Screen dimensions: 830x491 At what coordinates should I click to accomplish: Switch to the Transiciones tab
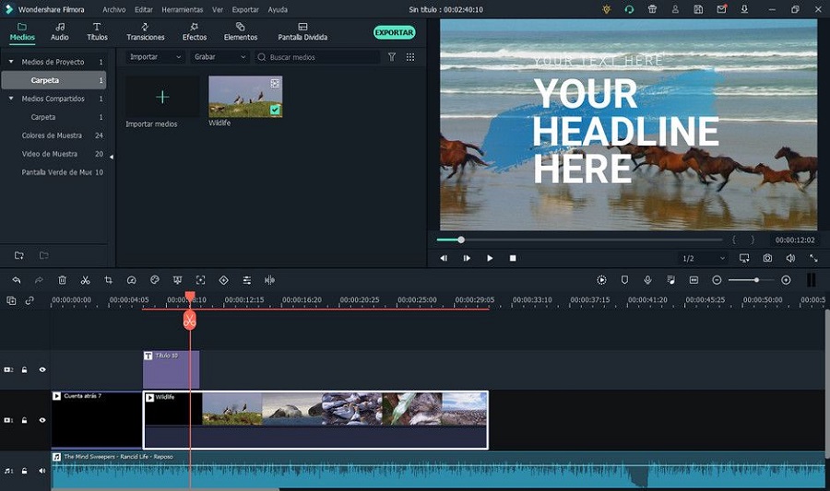tap(146, 32)
